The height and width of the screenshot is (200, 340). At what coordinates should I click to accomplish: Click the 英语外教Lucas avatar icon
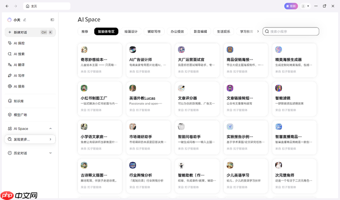coord(133,88)
